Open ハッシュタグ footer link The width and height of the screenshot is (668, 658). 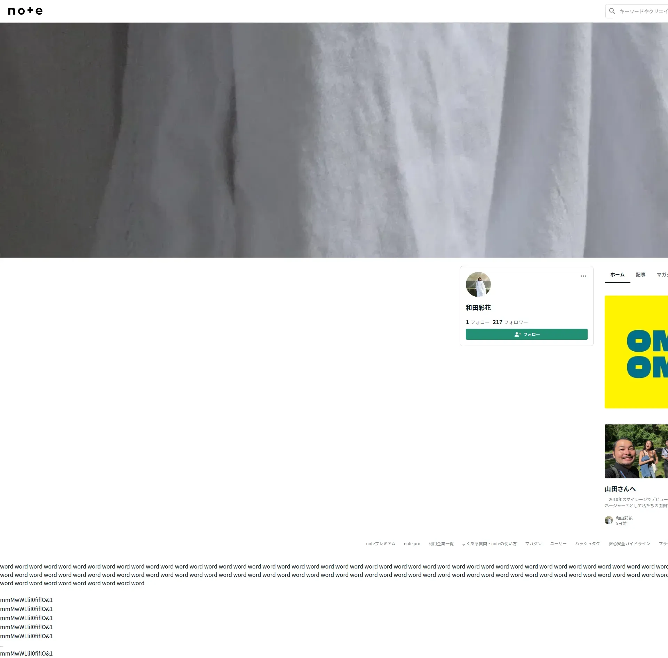[x=587, y=543]
